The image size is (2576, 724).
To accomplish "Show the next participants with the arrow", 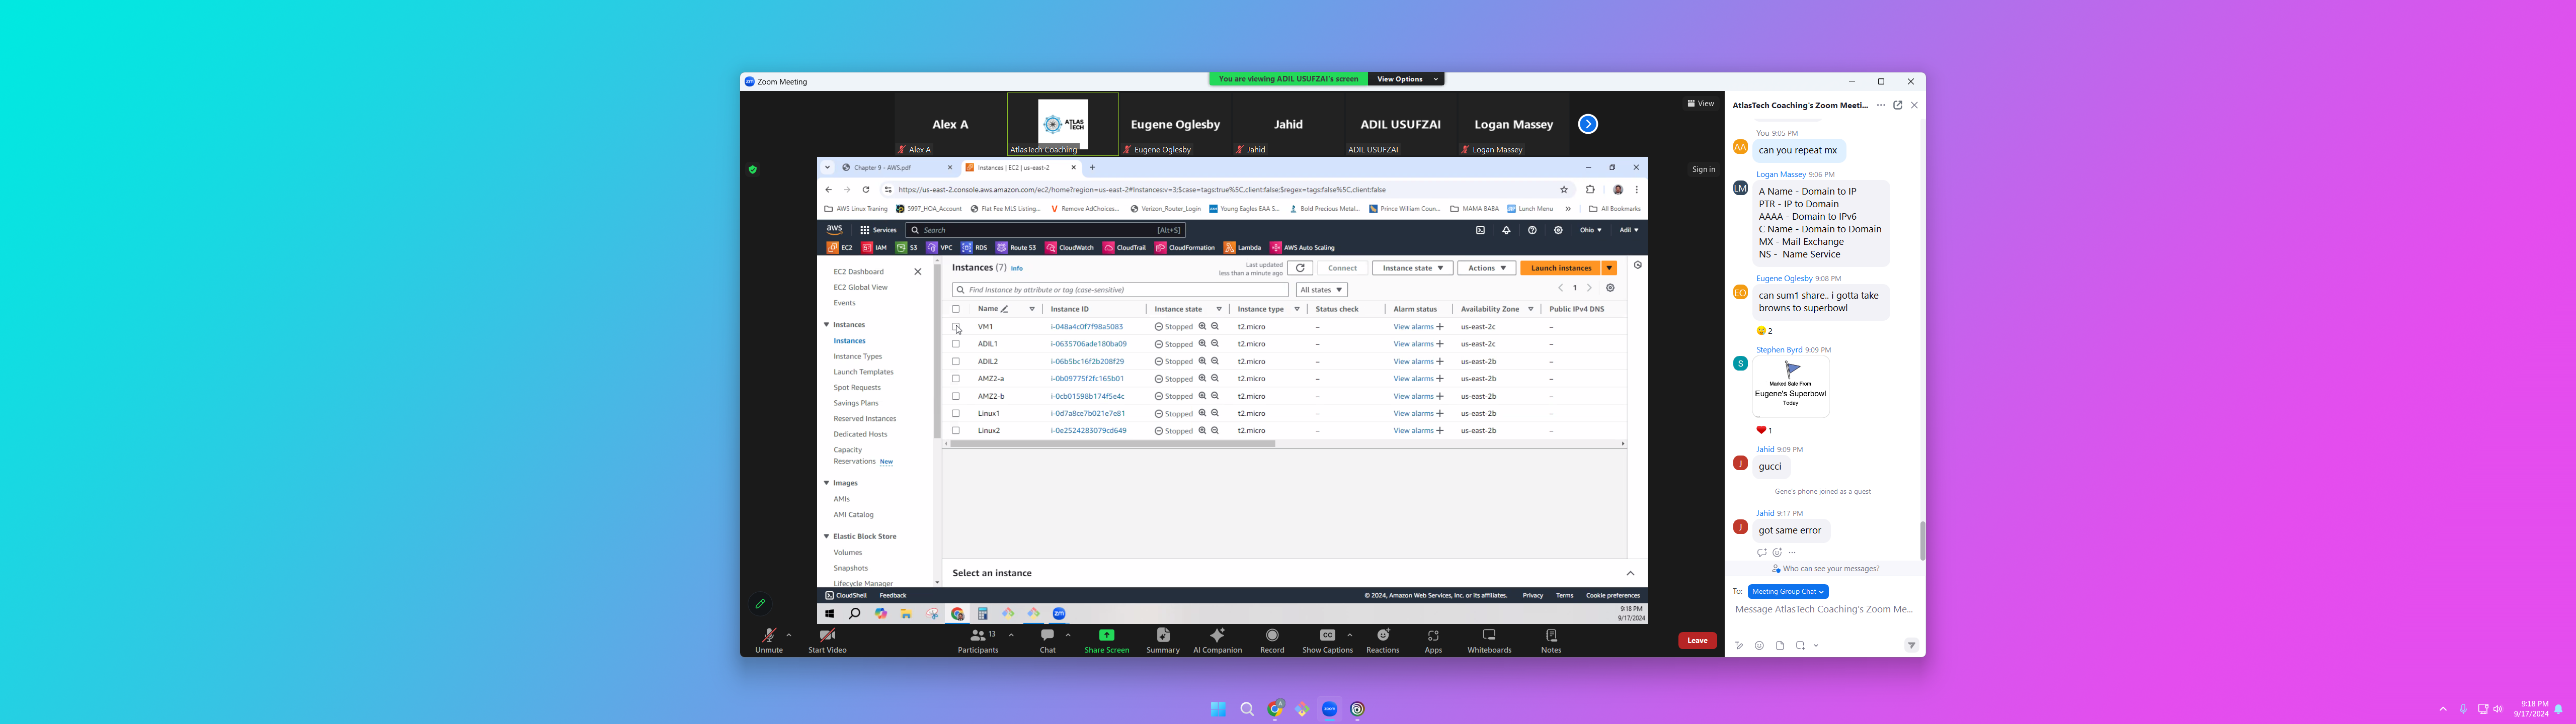I will [1588, 124].
